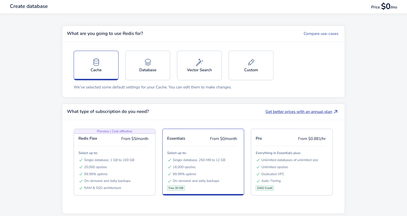Image resolution: width=407 pixels, height=216 pixels.
Task: Click checkmark next to Single database, 250 MB to 12 GB
Action: [x=169, y=160]
